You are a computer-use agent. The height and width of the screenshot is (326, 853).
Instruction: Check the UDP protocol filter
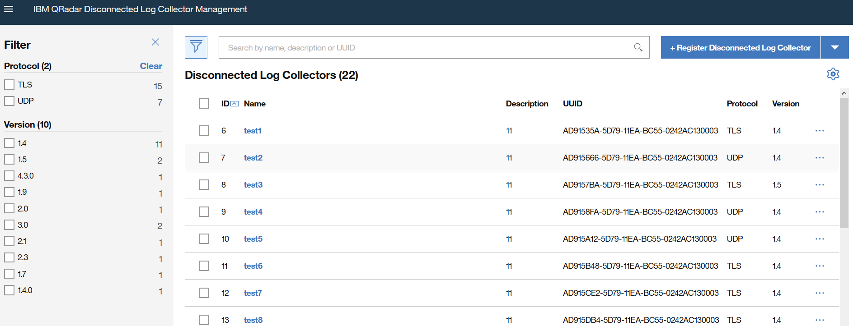pyautogui.click(x=9, y=101)
